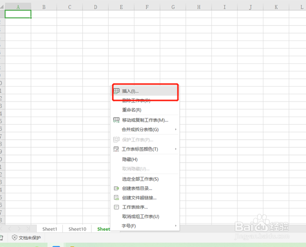Click Delete Worksheet (删除工作表) menu entry

145,101
